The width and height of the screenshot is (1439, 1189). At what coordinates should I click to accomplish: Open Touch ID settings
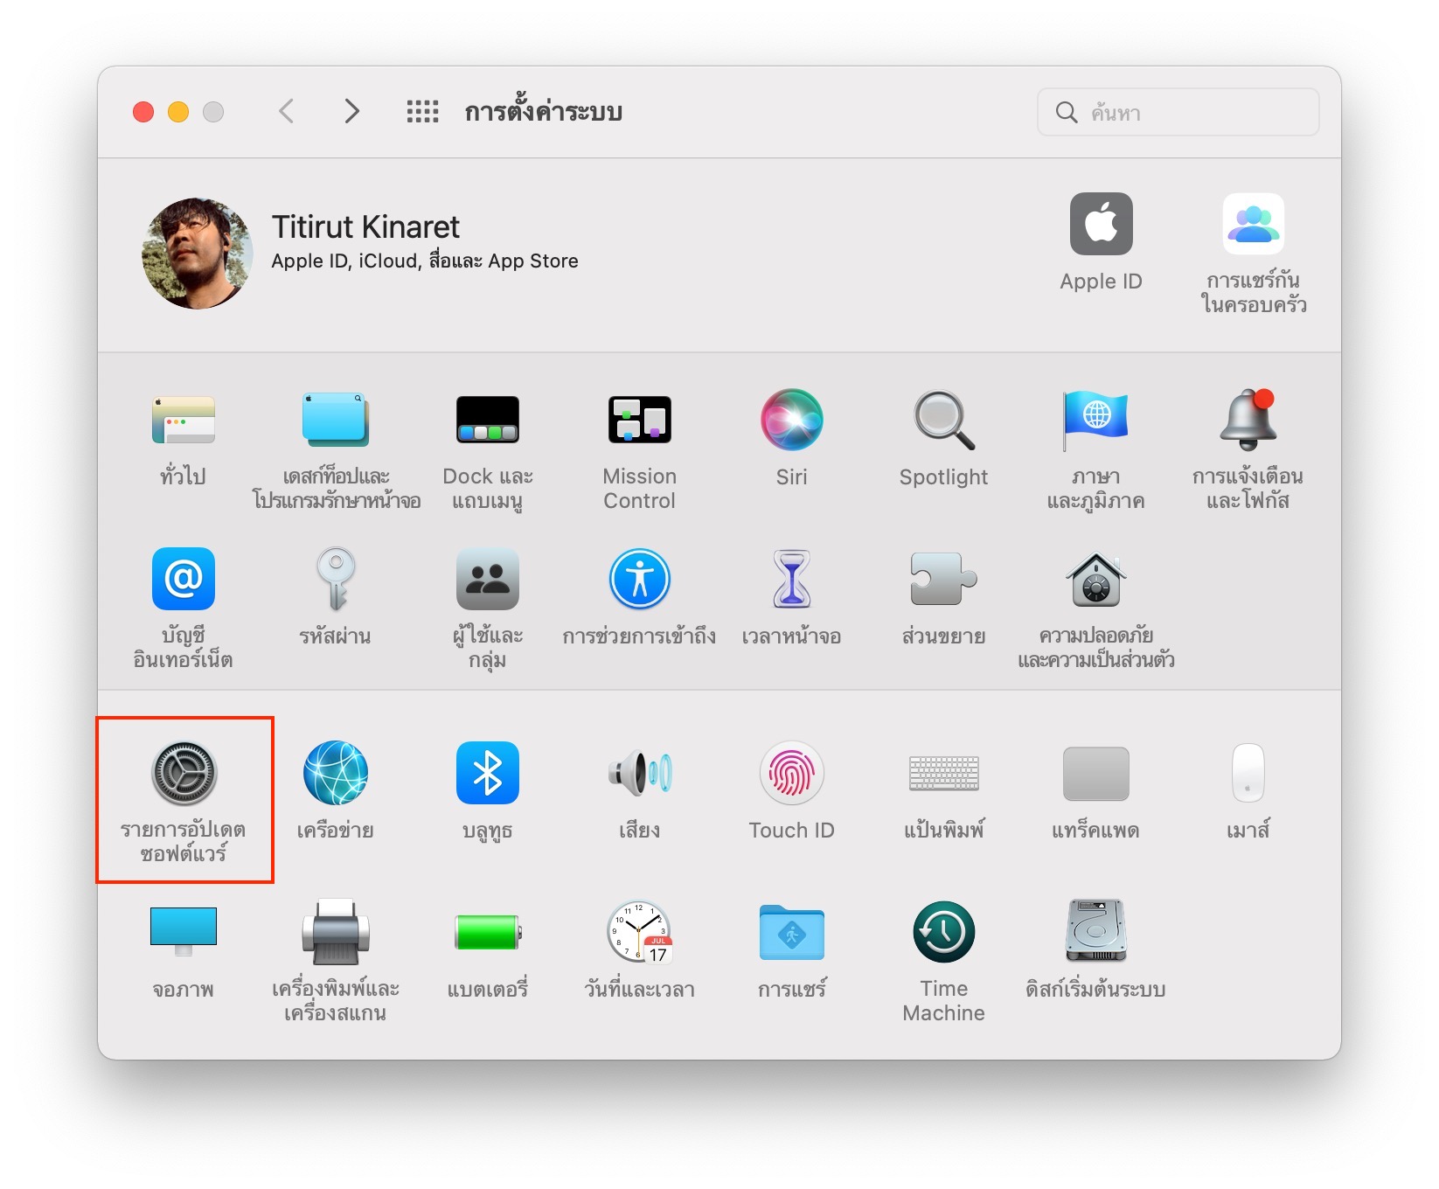(791, 774)
